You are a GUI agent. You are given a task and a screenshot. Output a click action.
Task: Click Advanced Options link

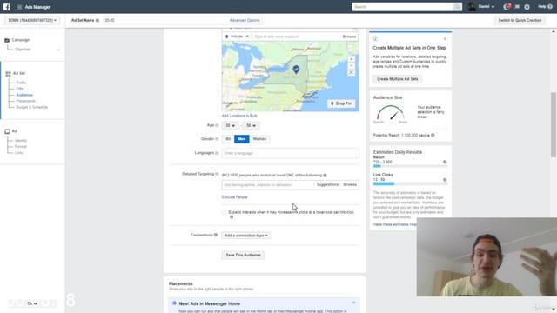pos(245,21)
